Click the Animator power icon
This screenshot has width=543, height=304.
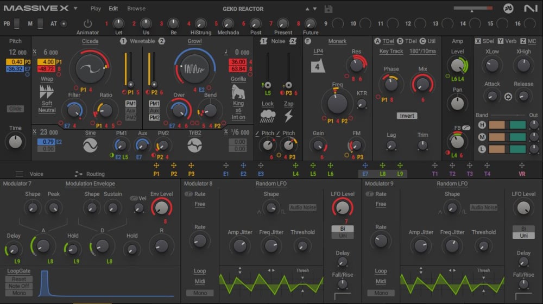87,23
